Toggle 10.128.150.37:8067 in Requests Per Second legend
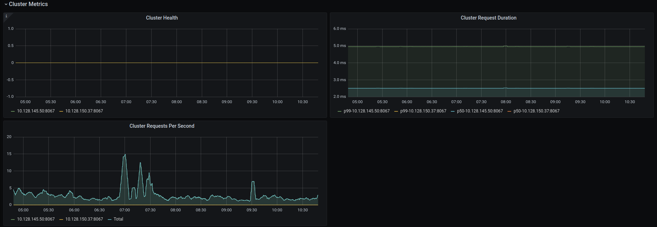The width and height of the screenshot is (657, 227). pos(84,219)
